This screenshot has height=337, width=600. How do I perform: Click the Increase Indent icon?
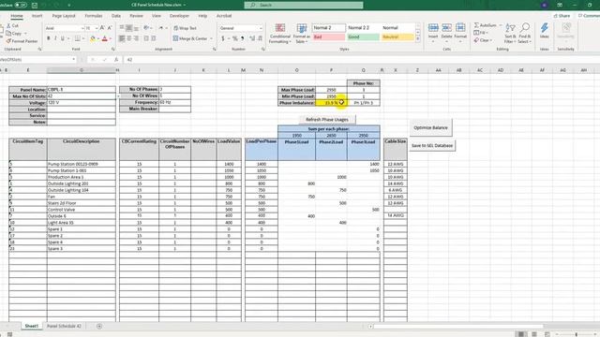click(154, 38)
